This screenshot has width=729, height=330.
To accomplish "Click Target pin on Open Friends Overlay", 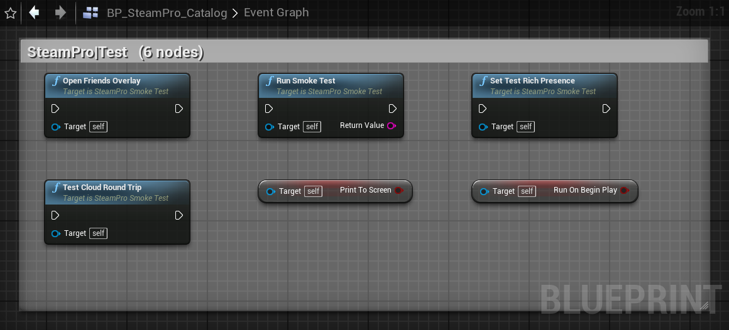I will [x=56, y=127].
